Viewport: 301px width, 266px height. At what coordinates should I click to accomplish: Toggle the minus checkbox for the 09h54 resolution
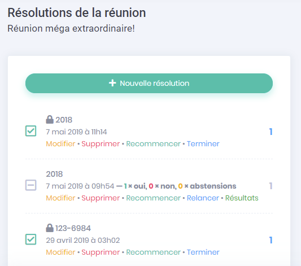click(x=30, y=185)
